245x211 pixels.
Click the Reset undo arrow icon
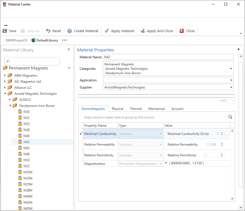tap(48, 31)
